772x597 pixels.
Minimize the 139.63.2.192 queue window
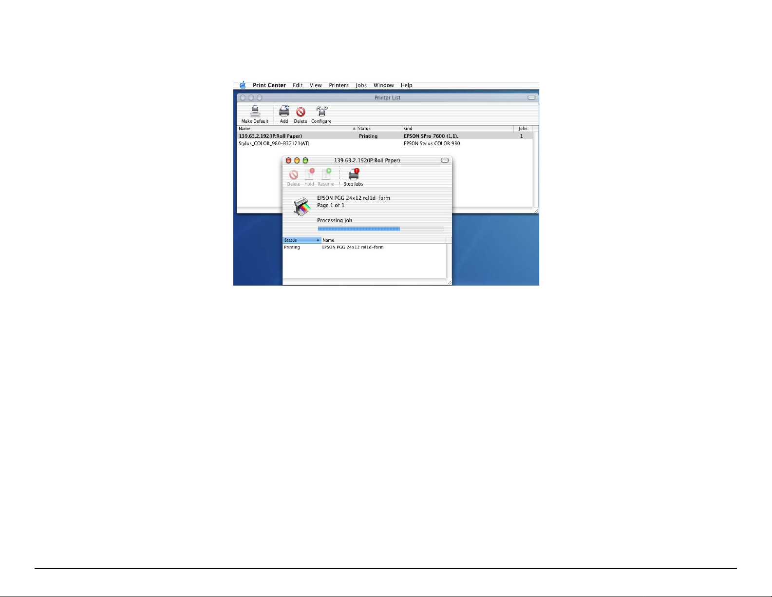click(x=297, y=160)
